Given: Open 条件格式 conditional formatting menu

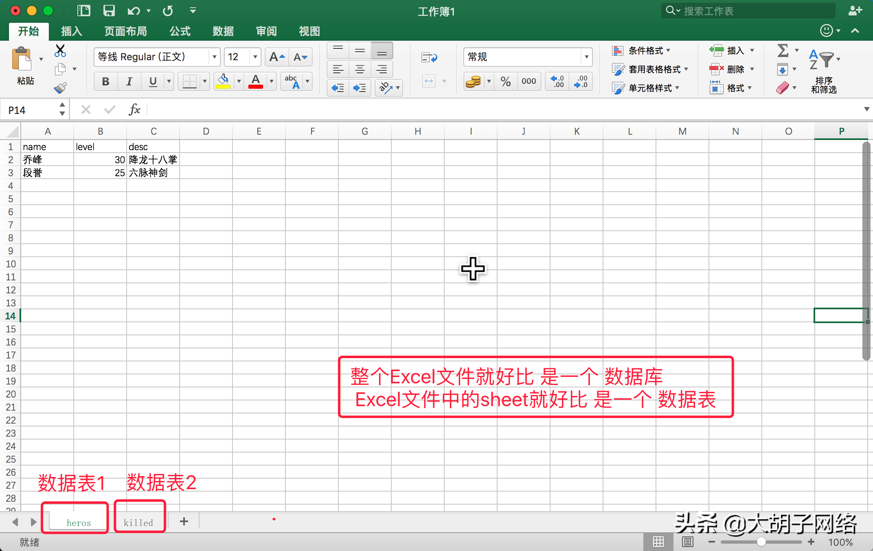Looking at the screenshot, I should pos(641,50).
